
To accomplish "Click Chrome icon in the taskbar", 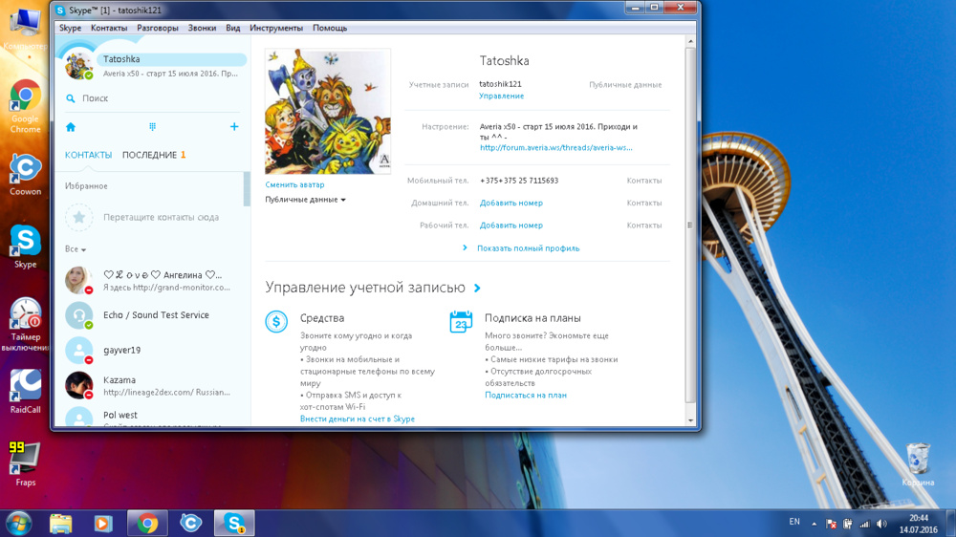I will (147, 523).
